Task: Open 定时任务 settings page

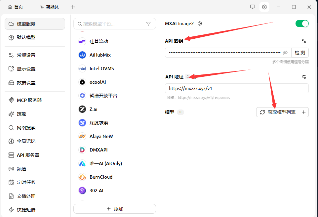Action: [x=35, y=182]
